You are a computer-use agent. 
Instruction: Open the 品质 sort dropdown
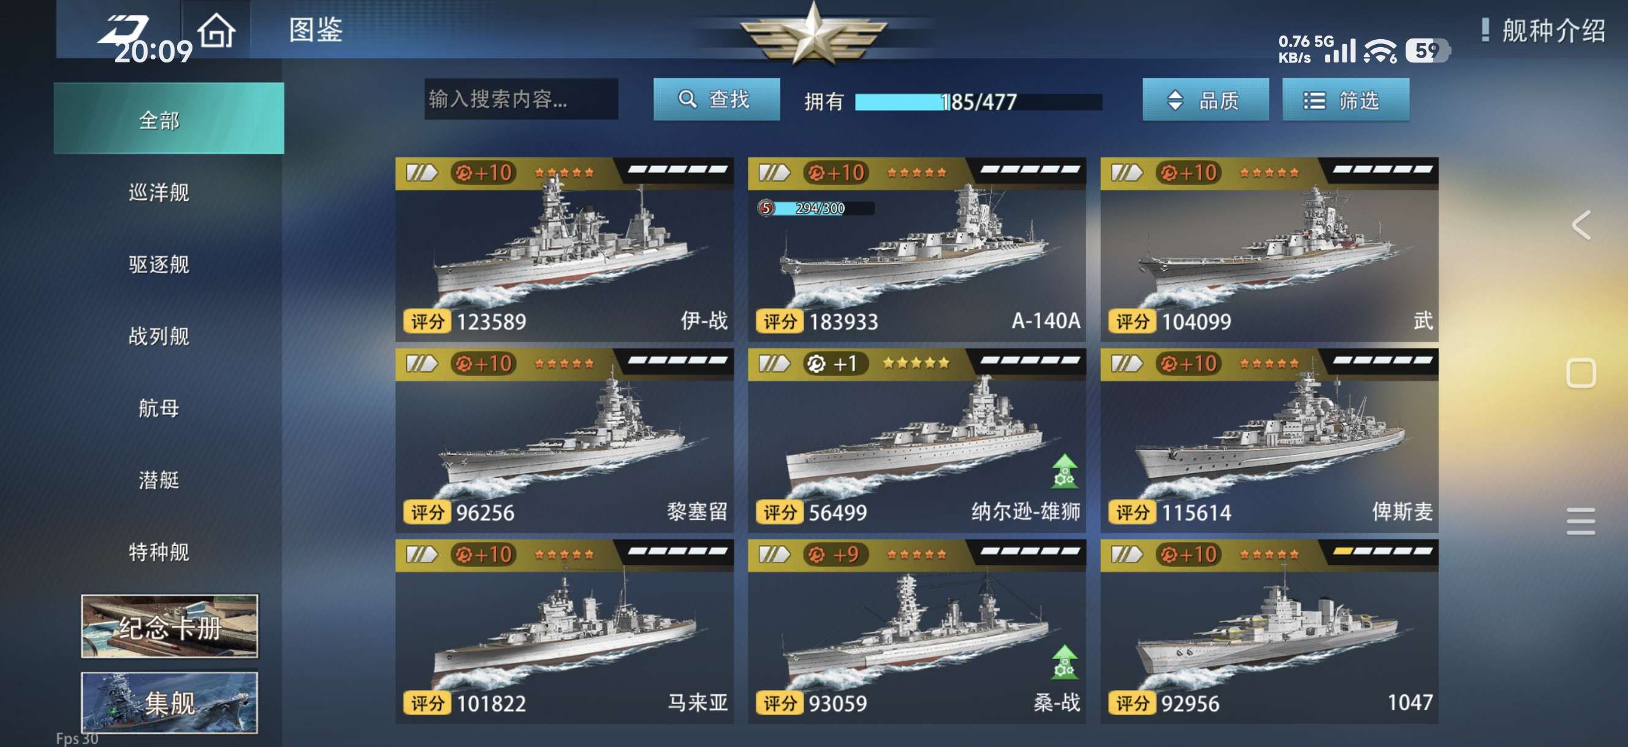point(1205,100)
